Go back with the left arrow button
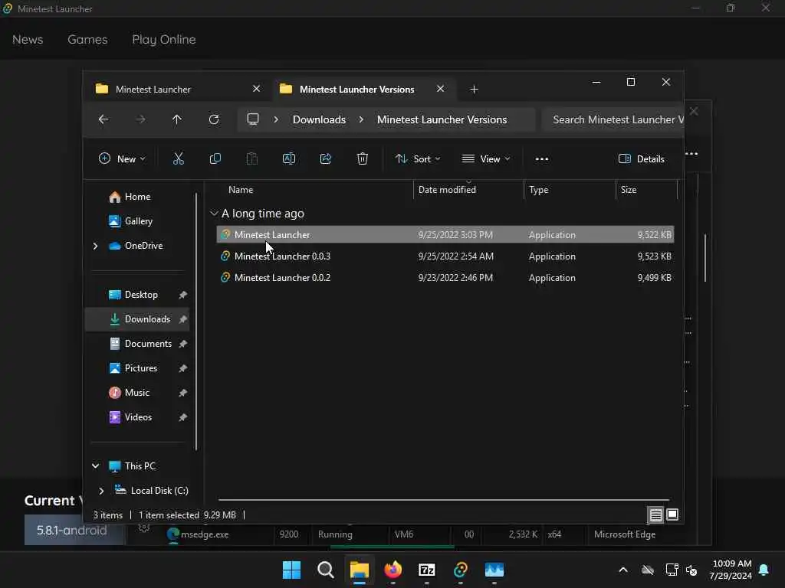Screen dimensions: 785x588 click(x=103, y=119)
